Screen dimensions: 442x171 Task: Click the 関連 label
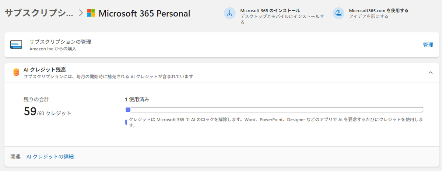coord(15,157)
